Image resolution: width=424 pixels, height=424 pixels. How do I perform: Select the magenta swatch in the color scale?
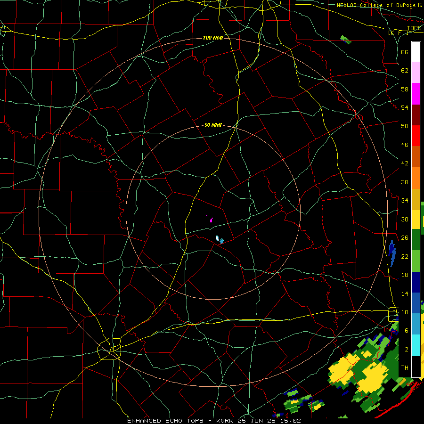click(416, 94)
